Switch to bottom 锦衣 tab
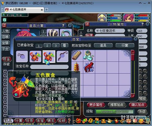 tap(51, 121)
